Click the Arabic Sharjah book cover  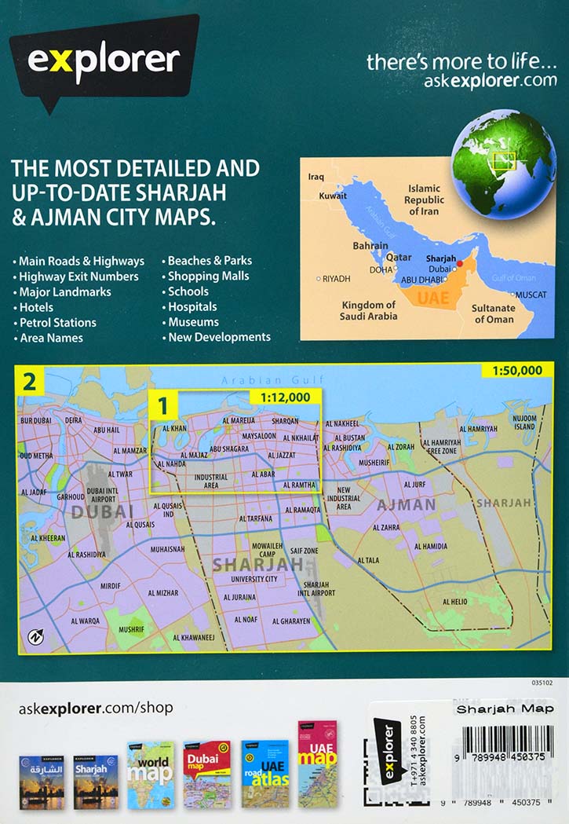pos(42,782)
